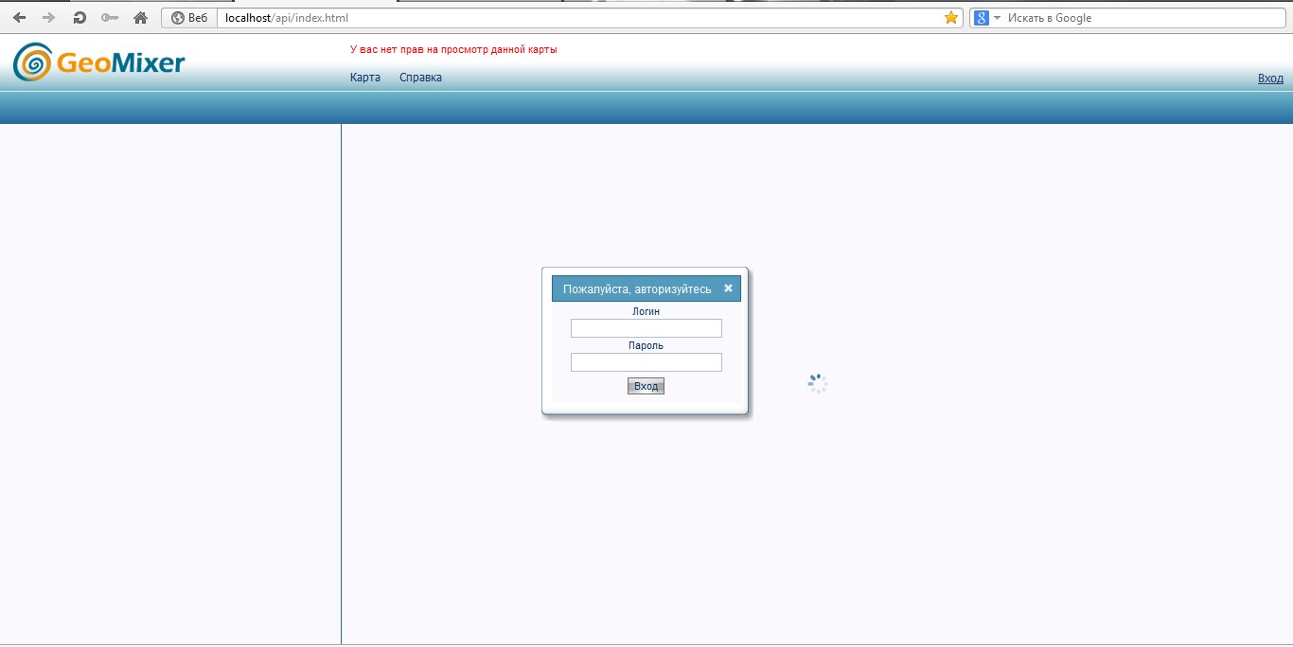This screenshot has width=1293, height=647.
Task: Click the 'Пожалуйста, авторизуйтесь' dialog title
Action: [x=637, y=289]
